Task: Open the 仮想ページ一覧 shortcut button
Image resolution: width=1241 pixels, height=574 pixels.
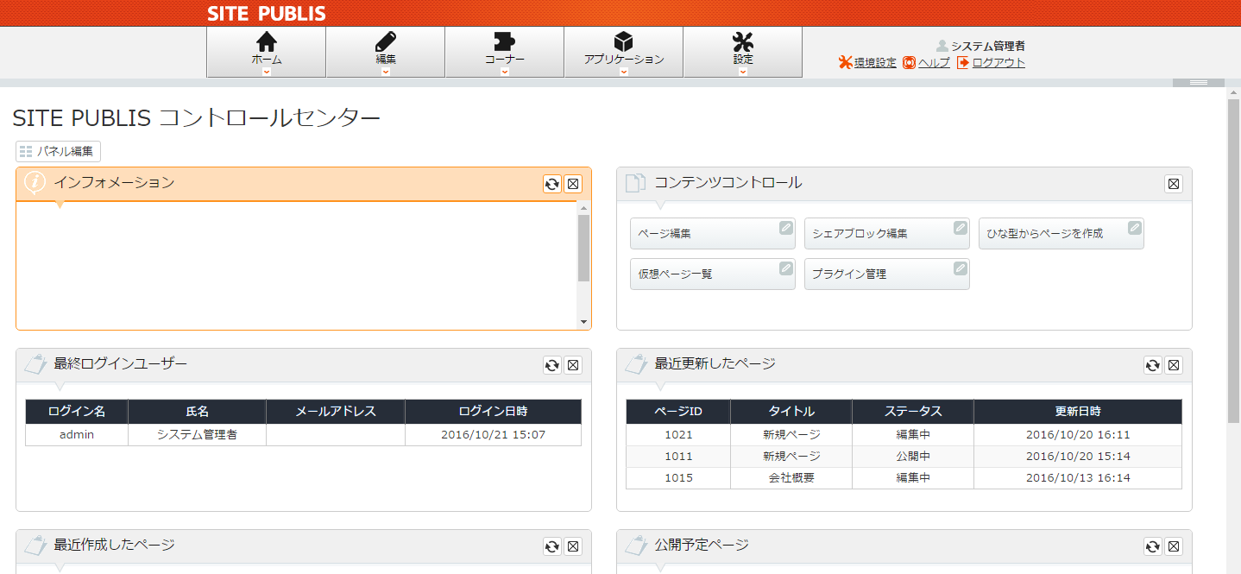Action: [x=713, y=274]
